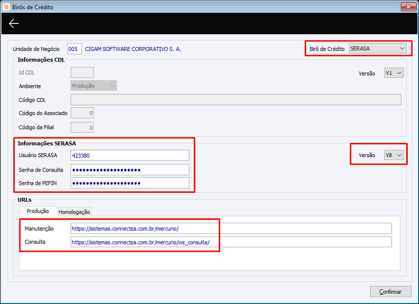Click the Birô de Crédito label
Viewport: 419px width, 304px height.
pyautogui.click(x=327, y=49)
